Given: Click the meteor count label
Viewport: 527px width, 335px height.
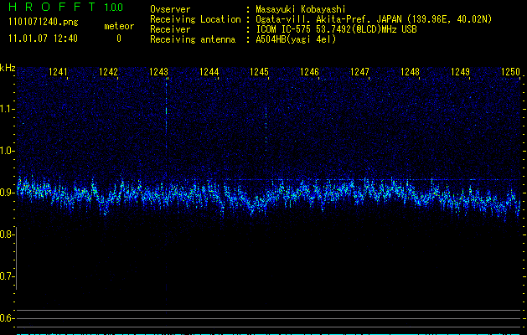Looking at the screenshot, I should [x=118, y=26].
